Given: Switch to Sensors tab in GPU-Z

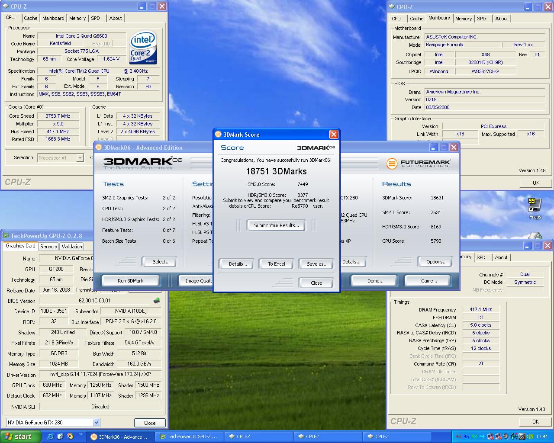Looking at the screenshot, I should pos(48,246).
